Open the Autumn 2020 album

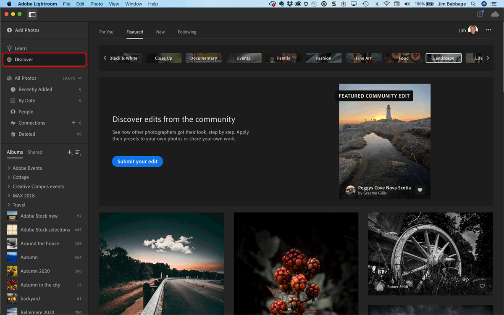click(44, 271)
